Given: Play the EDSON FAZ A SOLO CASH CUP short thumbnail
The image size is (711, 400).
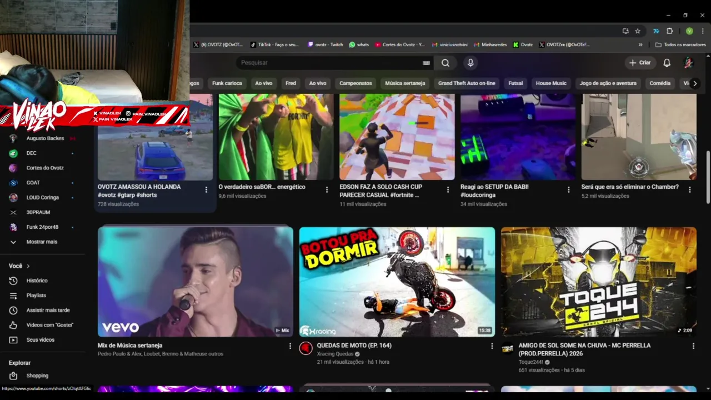Looking at the screenshot, I should pyautogui.click(x=397, y=137).
